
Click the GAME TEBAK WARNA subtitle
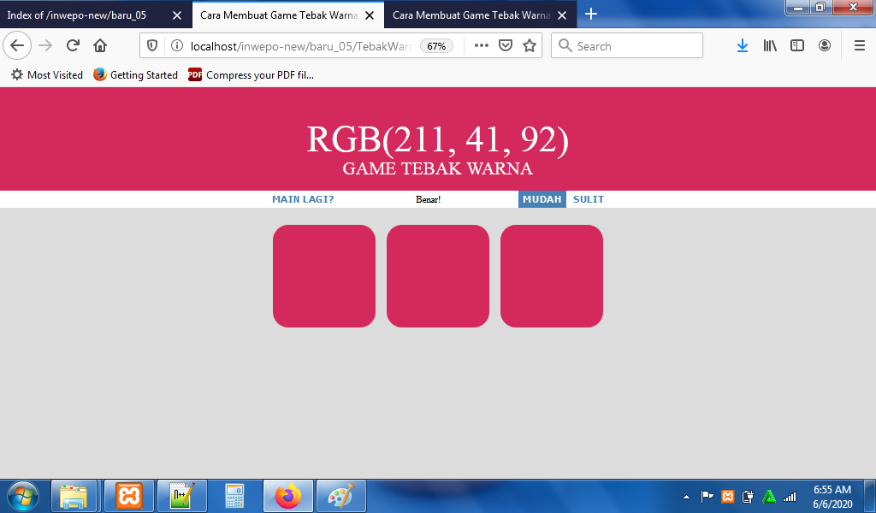coord(437,168)
